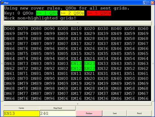The width and height of the screenshot is (155, 117).
Task: Select the green '>= 1 QSO' key swatch
Action: click(47, 13)
